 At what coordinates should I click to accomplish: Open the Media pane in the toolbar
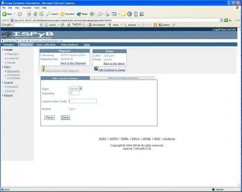pos(82,14)
